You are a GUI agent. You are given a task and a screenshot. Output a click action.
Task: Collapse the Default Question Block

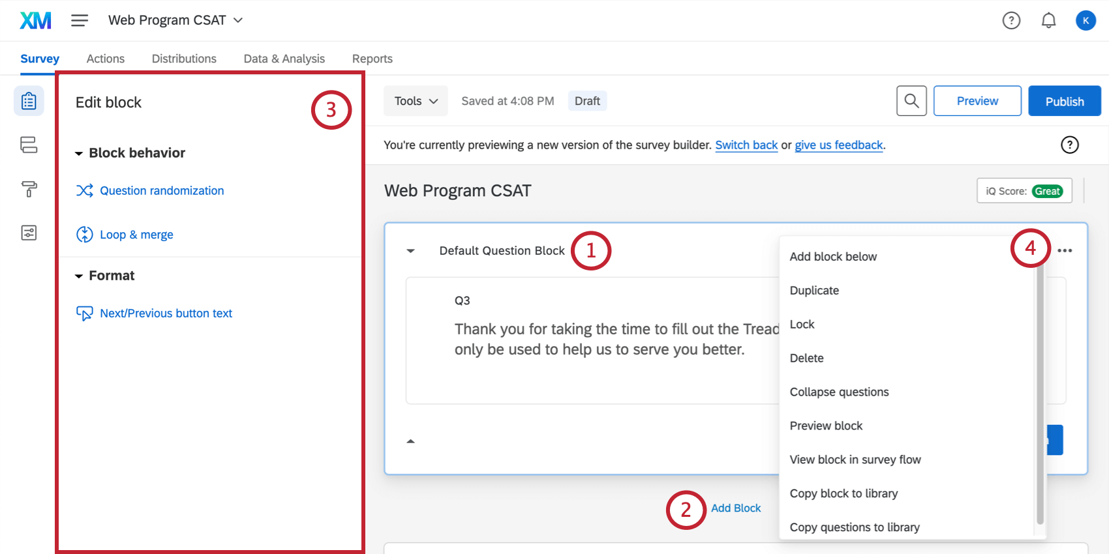[x=410, y=251]
